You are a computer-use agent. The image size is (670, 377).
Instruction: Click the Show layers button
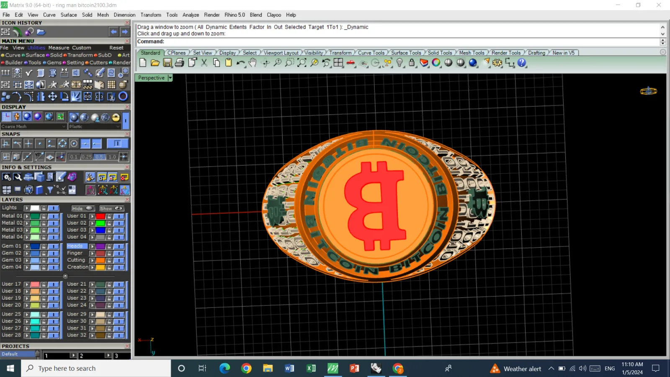coord(111,208)
